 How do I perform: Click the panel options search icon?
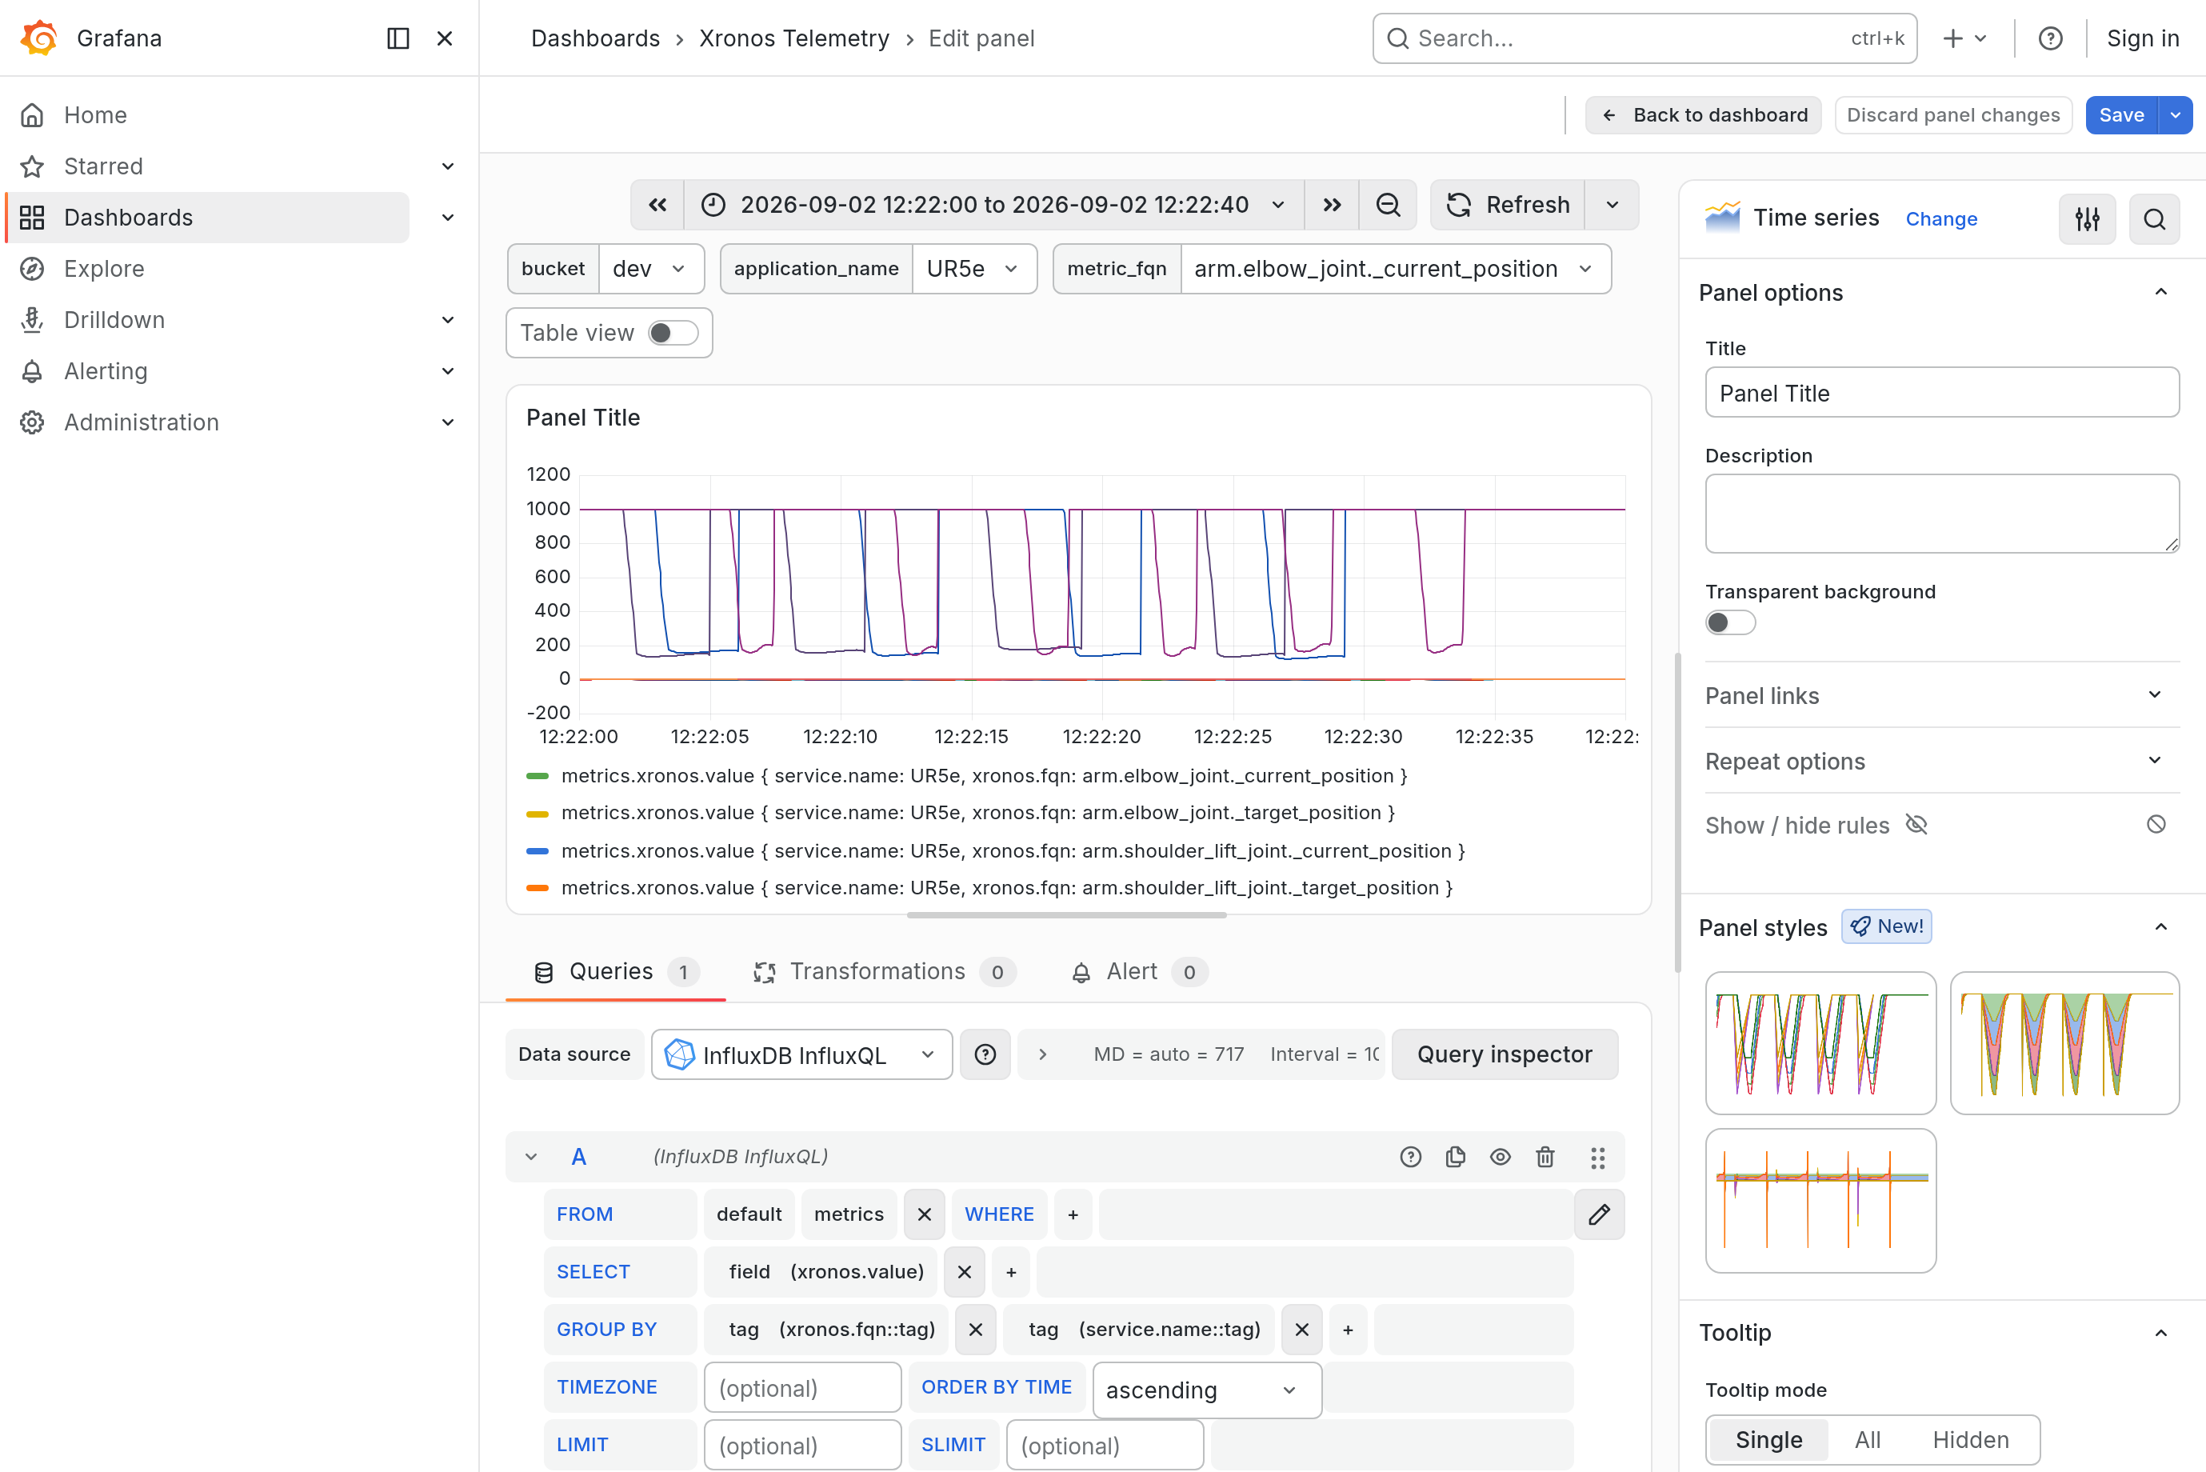coord(2154,218)
